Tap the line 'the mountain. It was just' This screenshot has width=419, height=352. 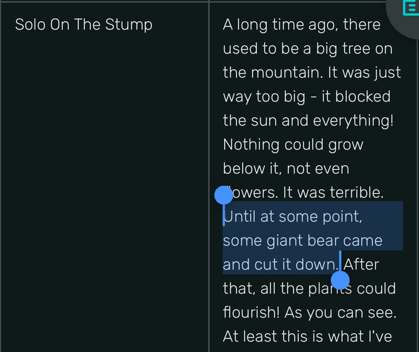pyautogui.click(x=312, y=72)
